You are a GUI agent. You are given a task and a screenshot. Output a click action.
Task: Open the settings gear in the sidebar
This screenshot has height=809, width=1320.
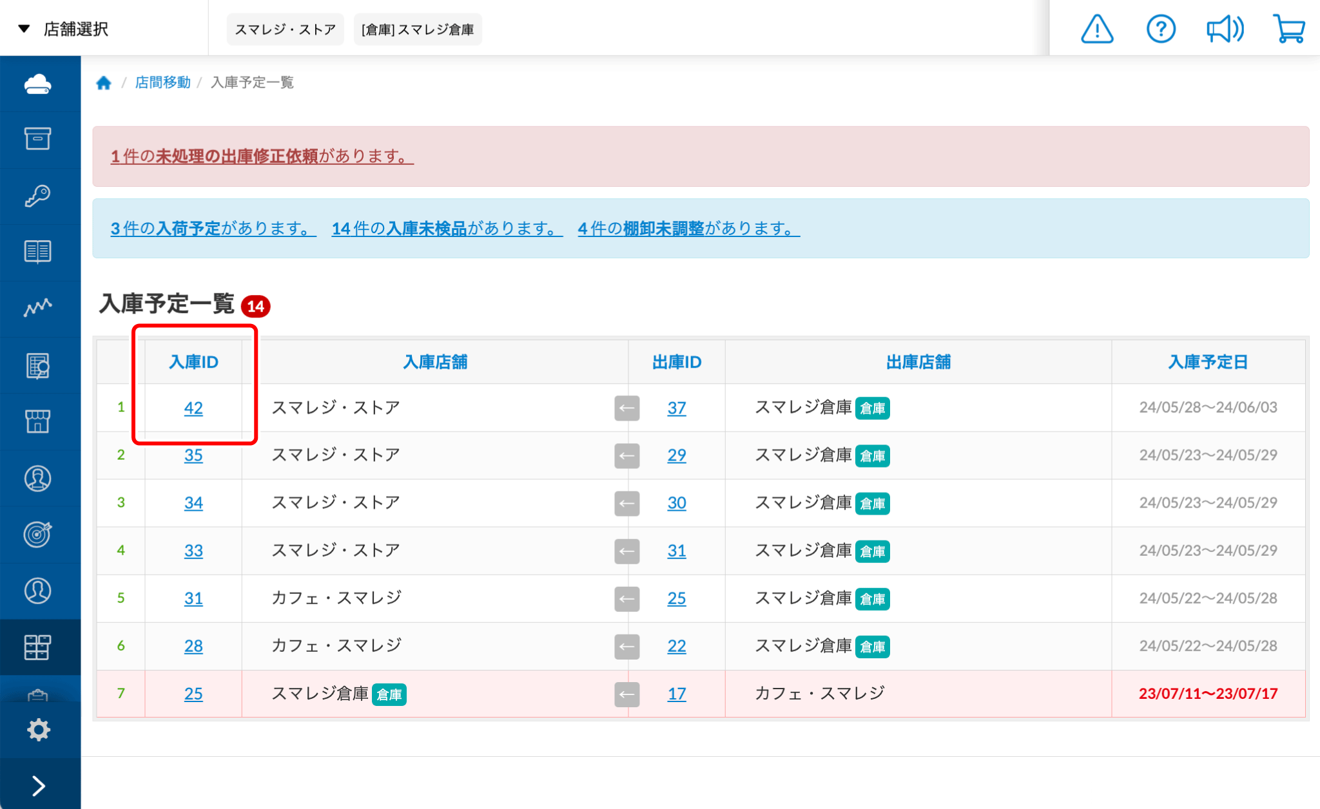click(x=38, y=730)
